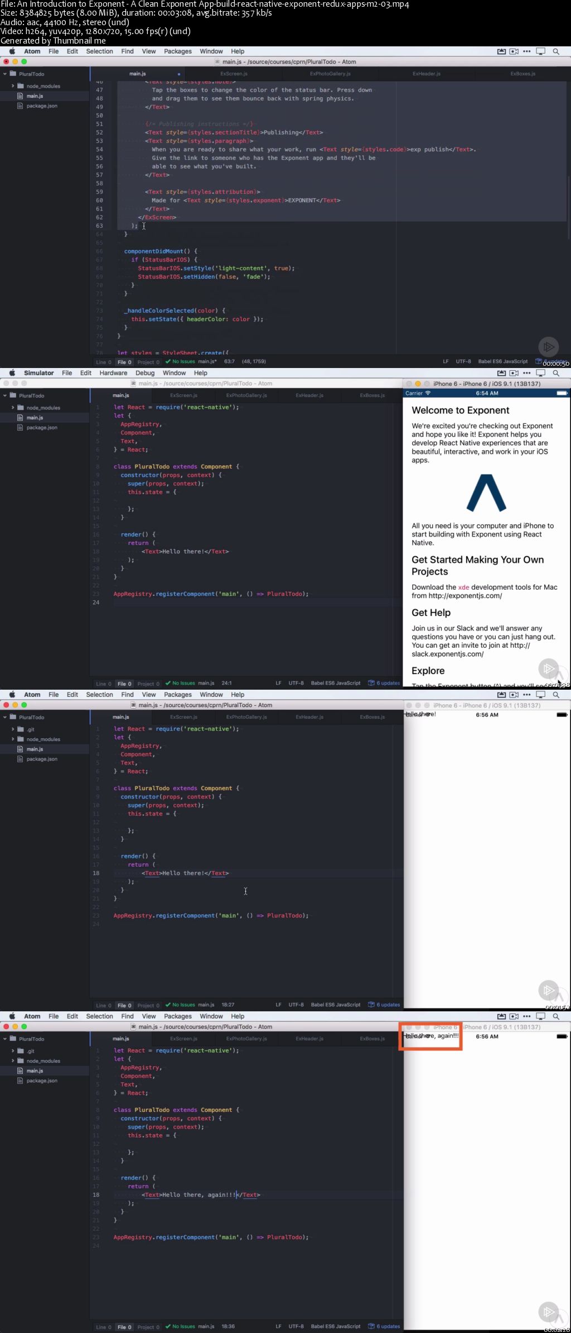The image size is (571, 1333).
Task: Click package.json file icon in Simulator-menu frame tree
Action: click(21, 427)
